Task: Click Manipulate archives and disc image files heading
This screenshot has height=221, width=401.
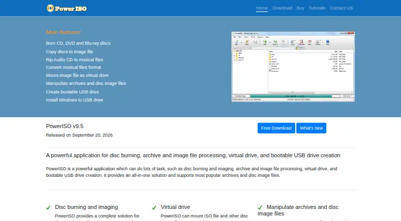Action: pos(298,210)
